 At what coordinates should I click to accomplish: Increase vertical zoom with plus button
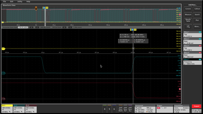[64, 28]
